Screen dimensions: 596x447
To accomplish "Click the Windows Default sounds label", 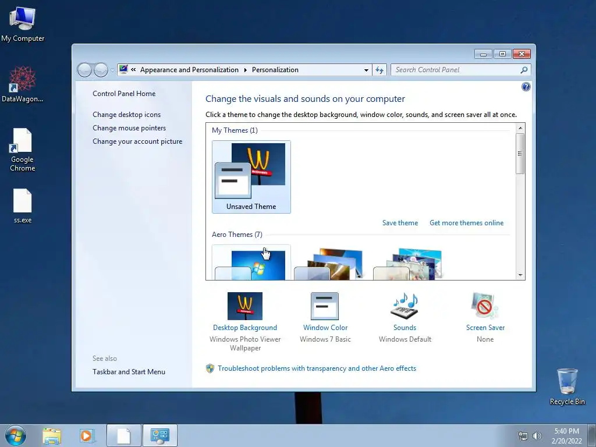I will [405, 339].
